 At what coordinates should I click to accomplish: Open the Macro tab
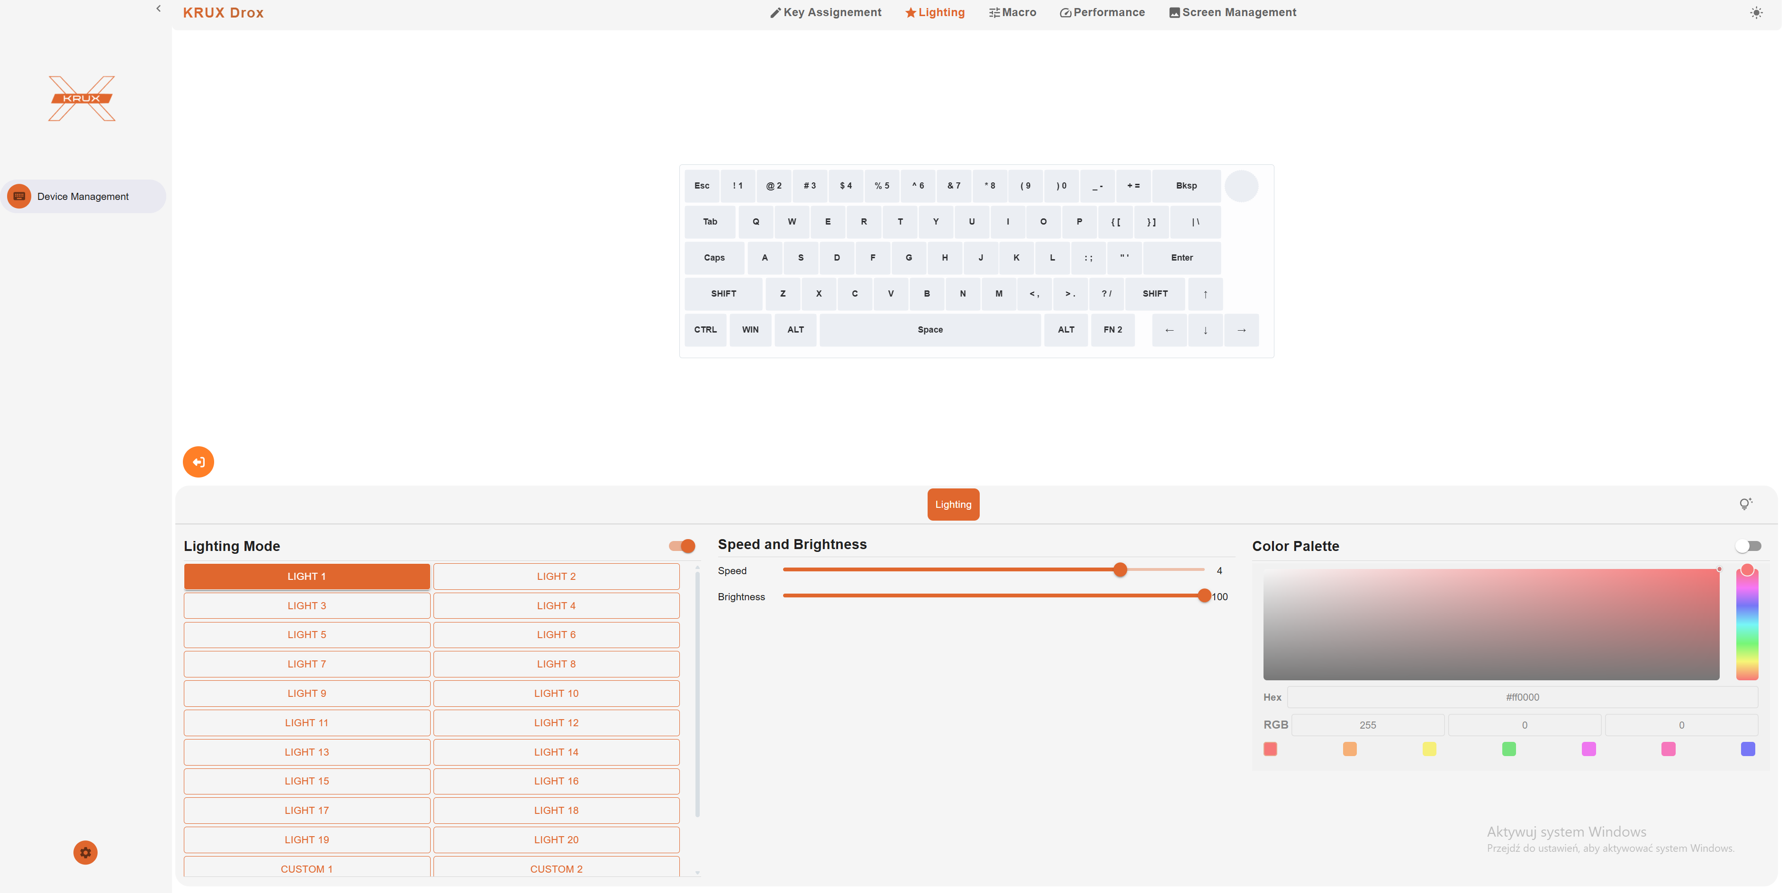tap(1013, 12)
